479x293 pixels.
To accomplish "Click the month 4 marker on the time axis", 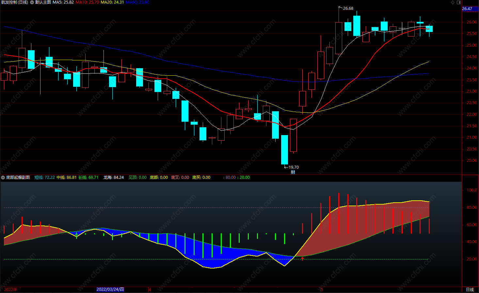I will click(x=150, y=290).
